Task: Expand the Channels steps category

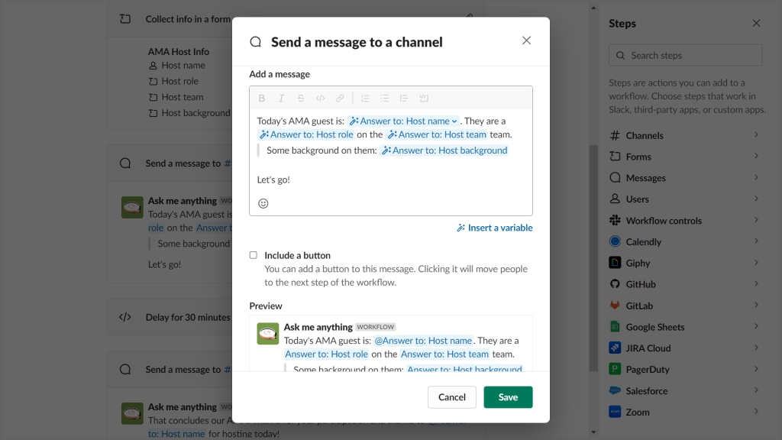Action: click(685, 134)
